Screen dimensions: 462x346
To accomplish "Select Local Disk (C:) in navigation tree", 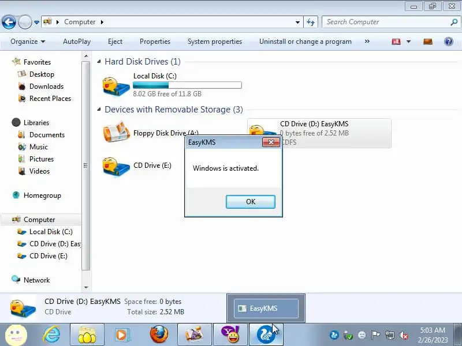I will [51, 232].
